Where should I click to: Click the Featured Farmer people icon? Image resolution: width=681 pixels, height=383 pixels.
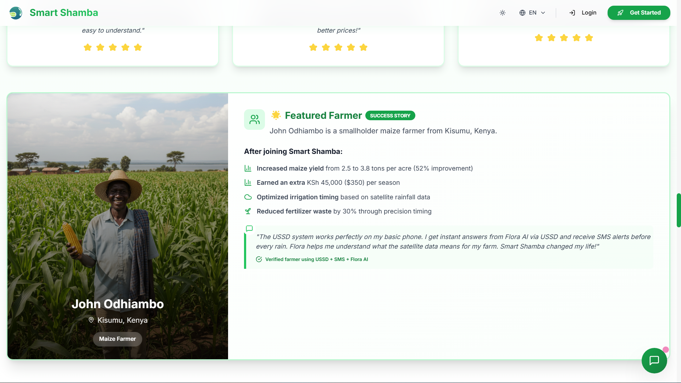coord(254,120)
